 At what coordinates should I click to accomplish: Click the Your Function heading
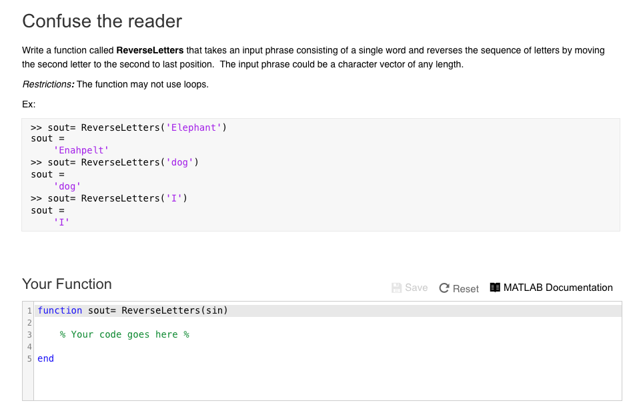(67, 284)
